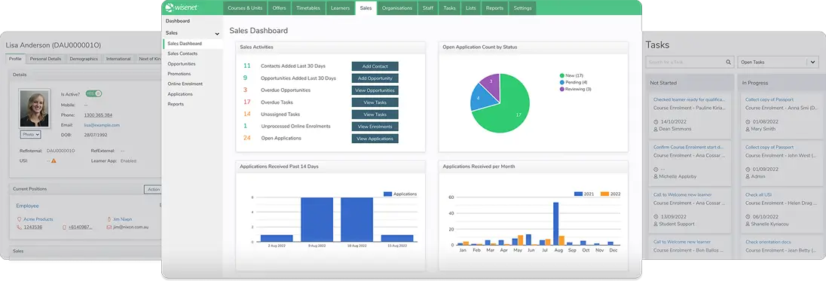Click View Tasks for Overdue Tasks
This screenshot has width=826, height=281.
(375, 102)
